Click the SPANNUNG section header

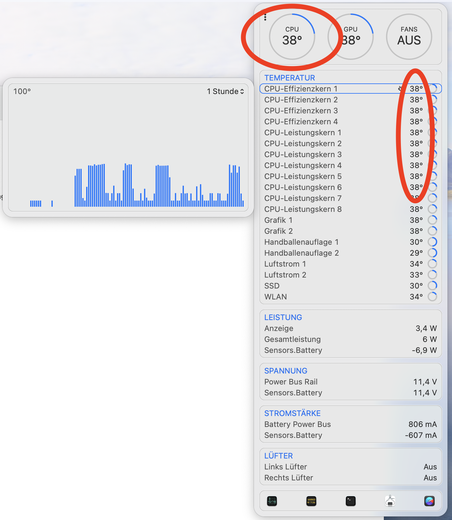click(x=286, y=371)
